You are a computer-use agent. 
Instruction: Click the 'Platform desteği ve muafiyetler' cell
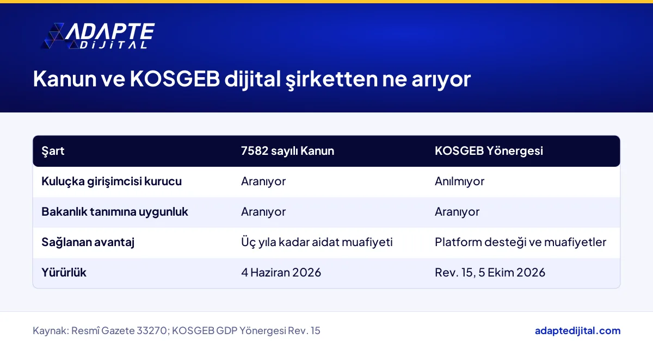pos(520,242)
